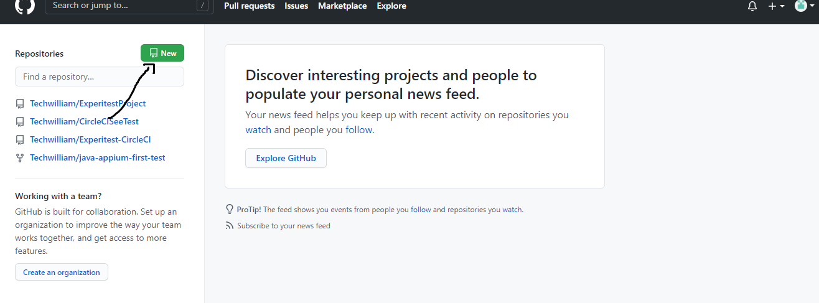Click the green New repository button
This screenshot has width=819, height=303.
[162, 54]
